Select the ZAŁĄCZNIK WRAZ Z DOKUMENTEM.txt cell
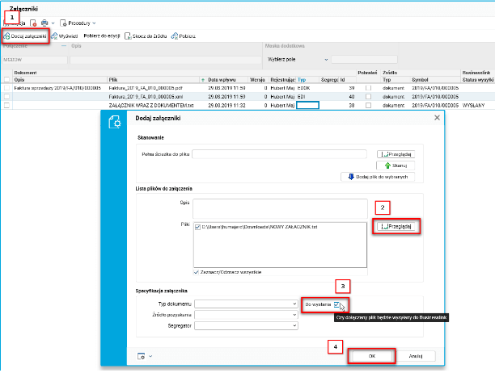This screenshot has height=377, width=495. [151, 105]
